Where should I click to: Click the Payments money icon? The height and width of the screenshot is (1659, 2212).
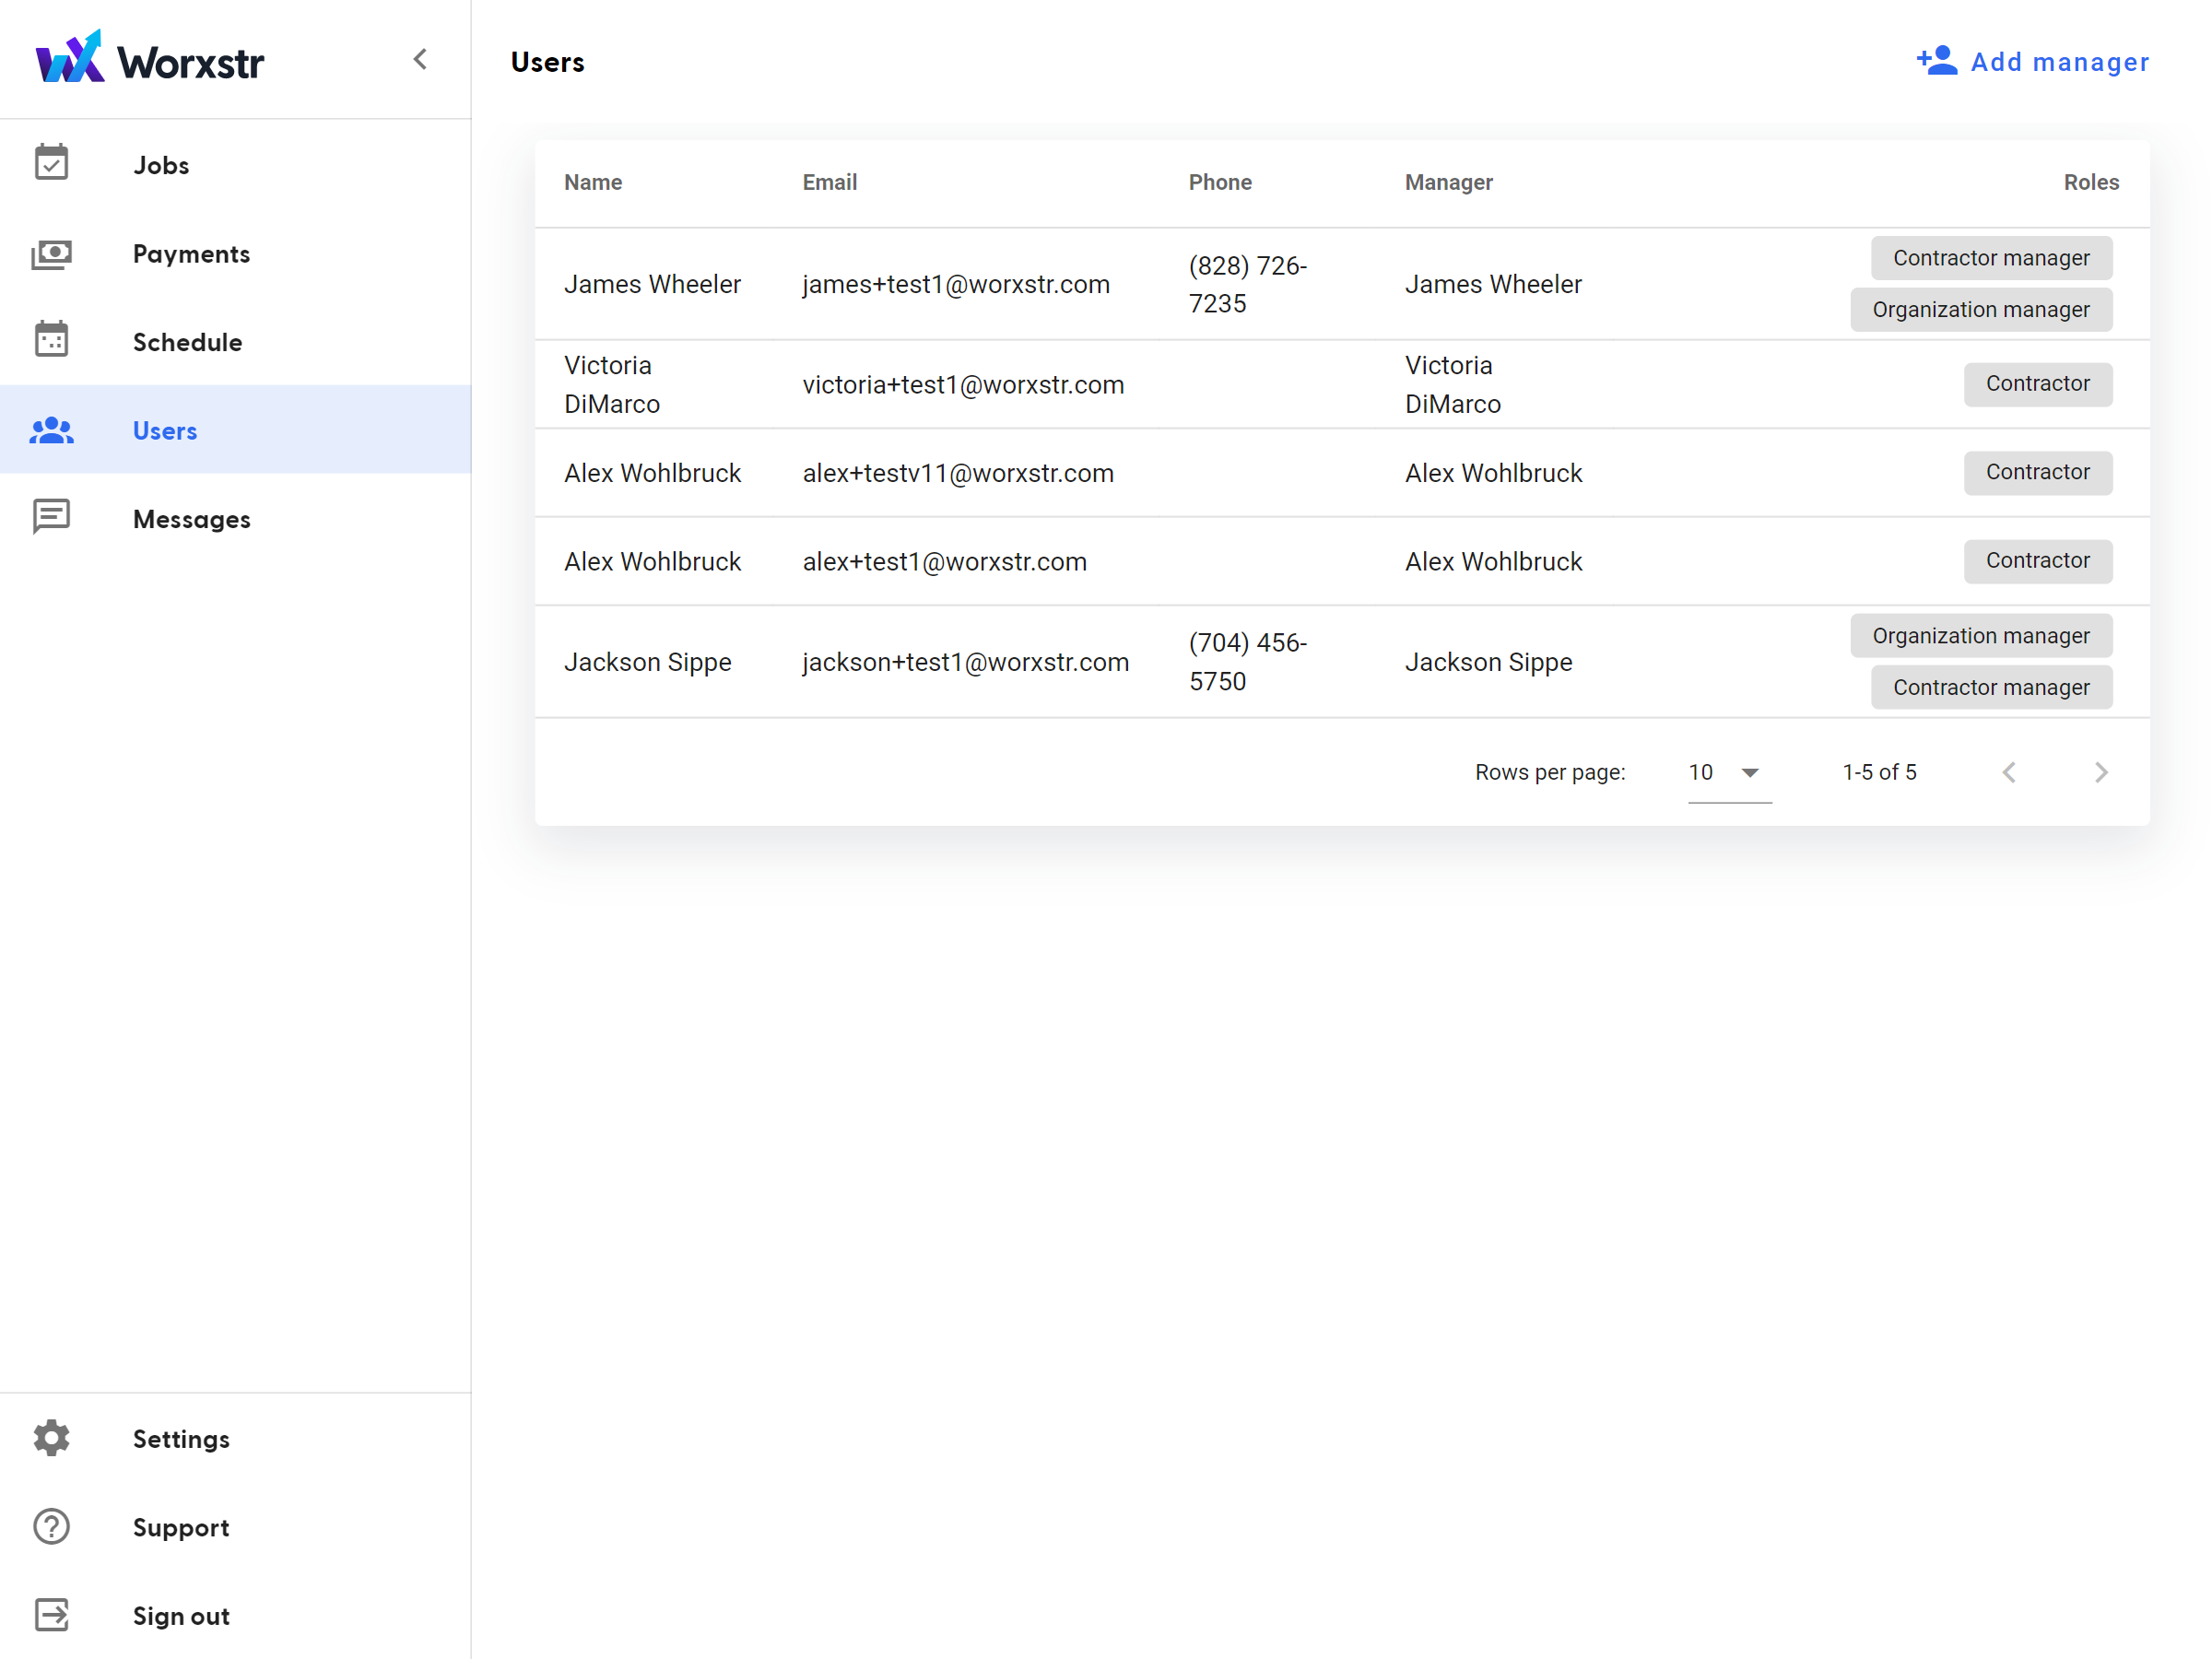pos(51,254)
